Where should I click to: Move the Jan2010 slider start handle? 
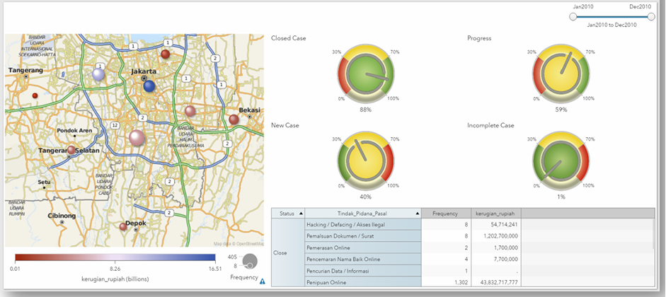click(x=573, y=16)
